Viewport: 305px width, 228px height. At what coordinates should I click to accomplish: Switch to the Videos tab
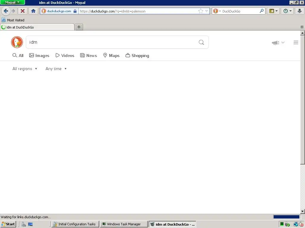(65, 56)
